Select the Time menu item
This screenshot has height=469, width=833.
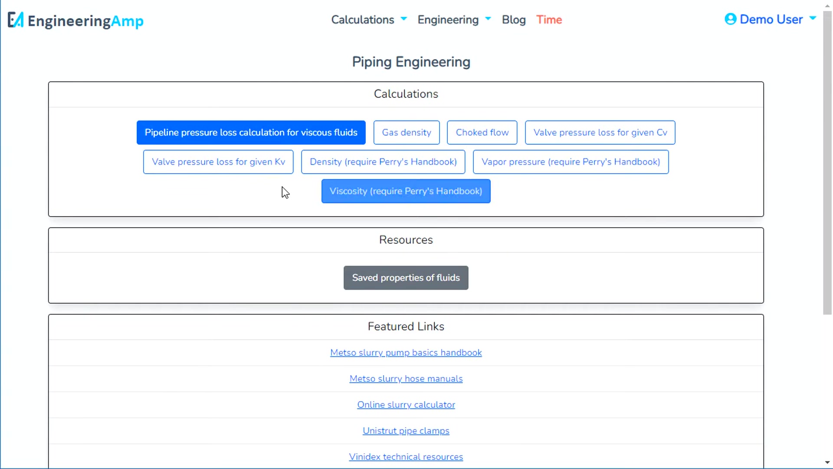click(x=549, y=20)
